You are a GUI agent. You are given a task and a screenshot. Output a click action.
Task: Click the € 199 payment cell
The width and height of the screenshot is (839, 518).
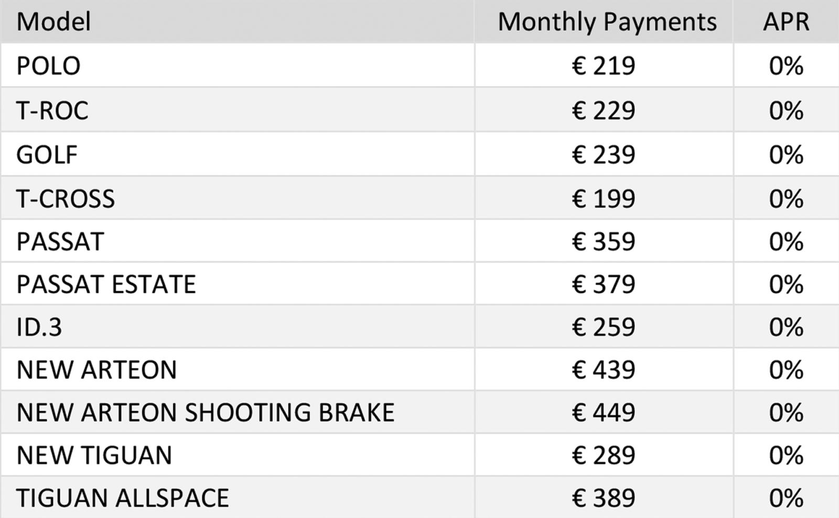point(604,198)
